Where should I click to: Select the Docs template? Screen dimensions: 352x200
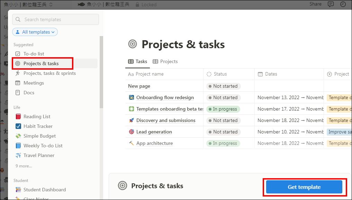(x=55, y=93)
